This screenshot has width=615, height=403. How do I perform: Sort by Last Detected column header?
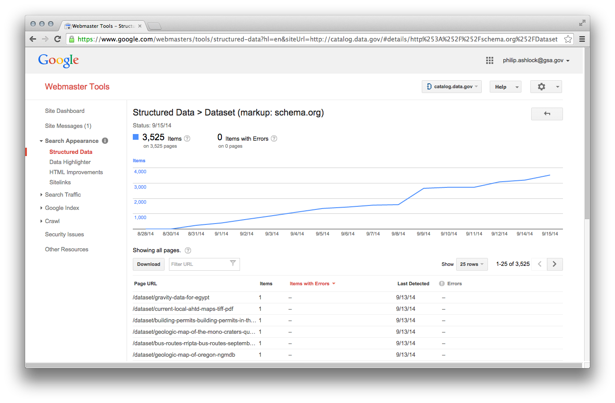click(x=413, y=284)
